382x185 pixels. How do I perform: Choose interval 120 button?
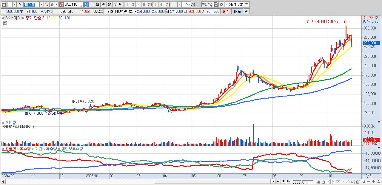[x=167, y=4]
